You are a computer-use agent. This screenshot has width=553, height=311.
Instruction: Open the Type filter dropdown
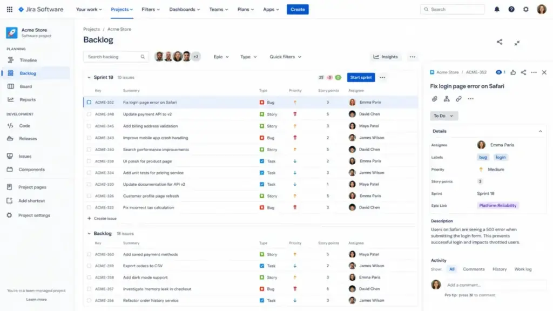click(248, 57)
